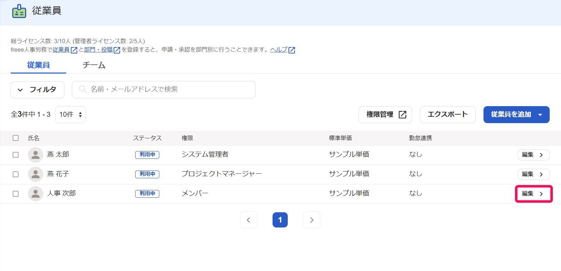Click the 勤怠連携 column header
This screenshot has height=271, width=561.
pos(420,138)
